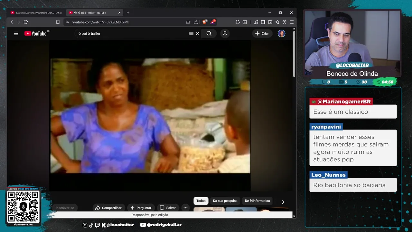Screen dimensions: 412x232
Task: Click the donation QR code
Action: (23, 207)
